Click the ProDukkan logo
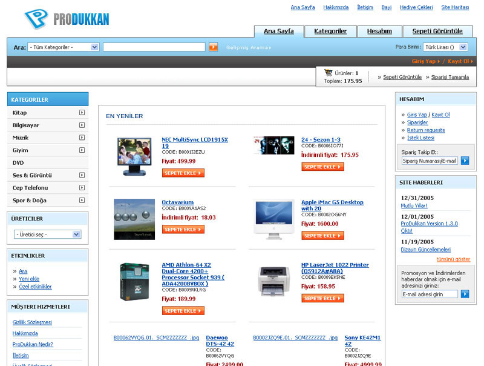Viewport: 484px width, 366px height. 67,19
